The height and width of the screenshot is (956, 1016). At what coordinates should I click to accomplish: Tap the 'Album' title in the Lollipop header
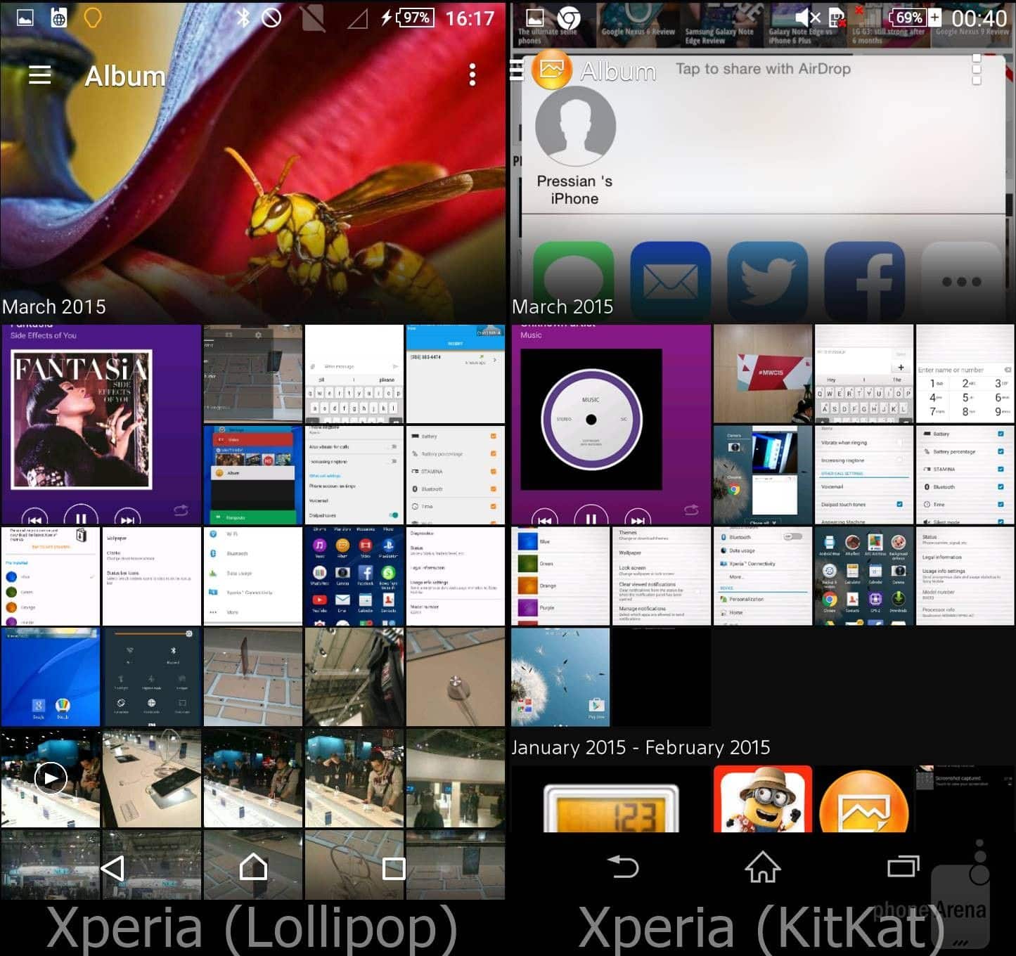[125, 75]
